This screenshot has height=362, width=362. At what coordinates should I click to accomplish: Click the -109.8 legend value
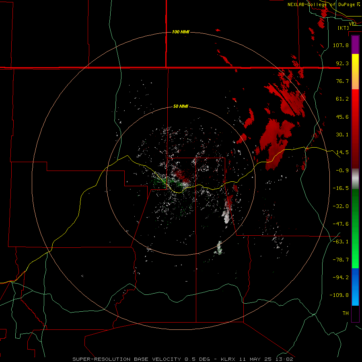(x=339, y=295)
